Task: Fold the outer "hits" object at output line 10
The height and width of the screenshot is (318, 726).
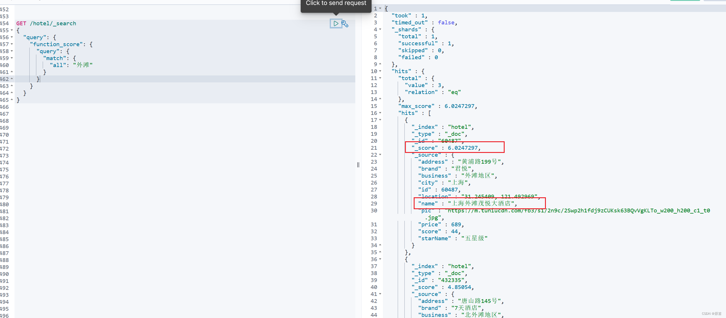Action: tap(380, 71)
